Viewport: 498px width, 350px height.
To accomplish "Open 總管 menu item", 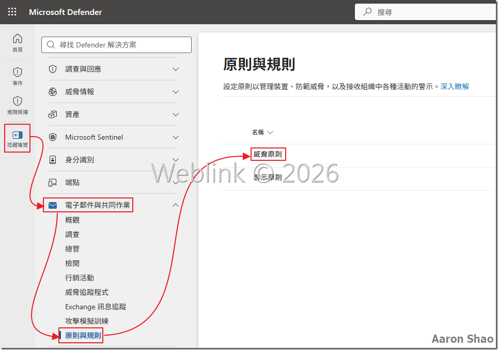I will coord(72,249).
